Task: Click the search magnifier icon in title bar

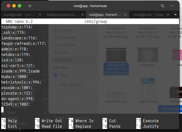Action: [x=162, y=6]
